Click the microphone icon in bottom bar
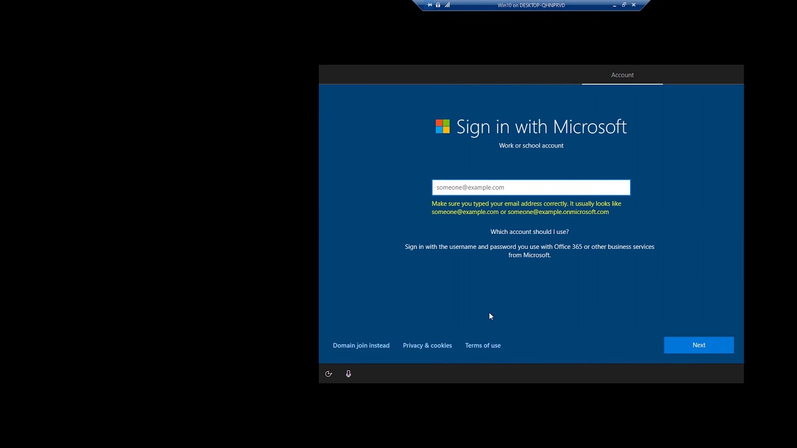This screenshot has height=448, width=797. [348, 374]
